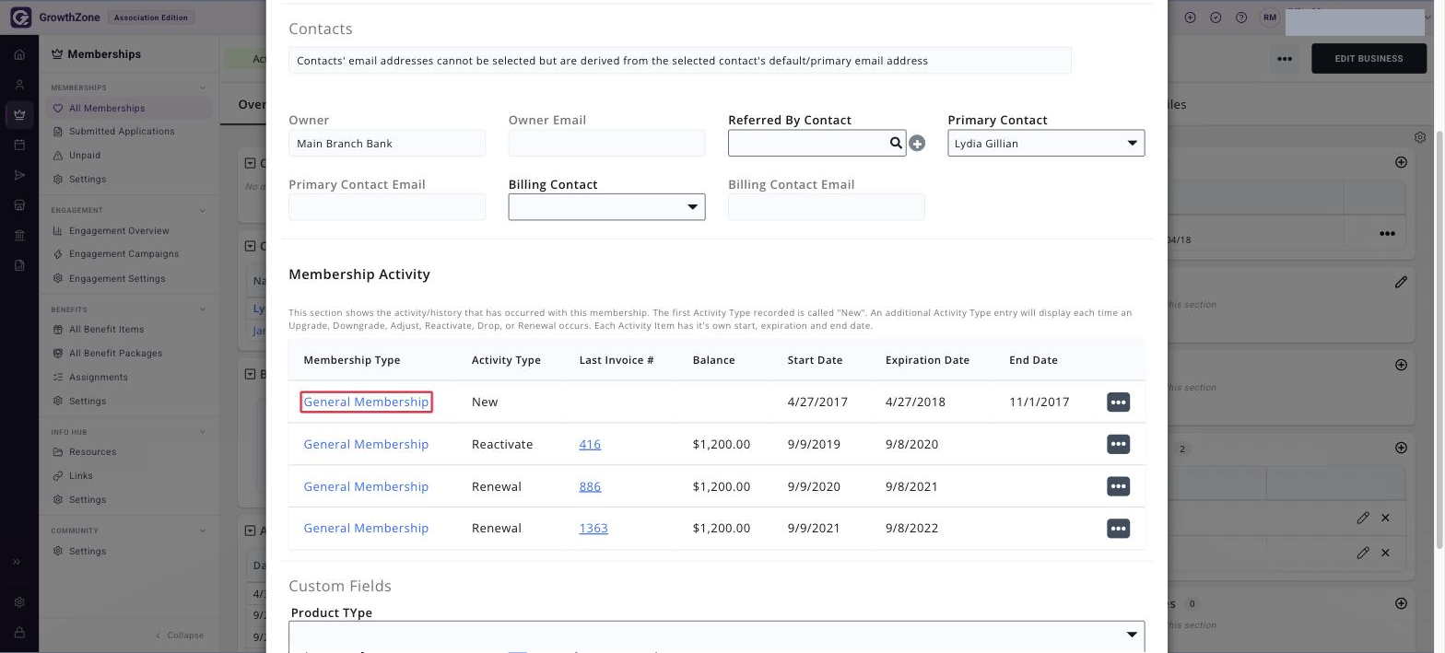Image resolution: width=1445 pixels, height=653 pixels.
Task: Open the Store icon in left rail
Action: click(19, 205)
